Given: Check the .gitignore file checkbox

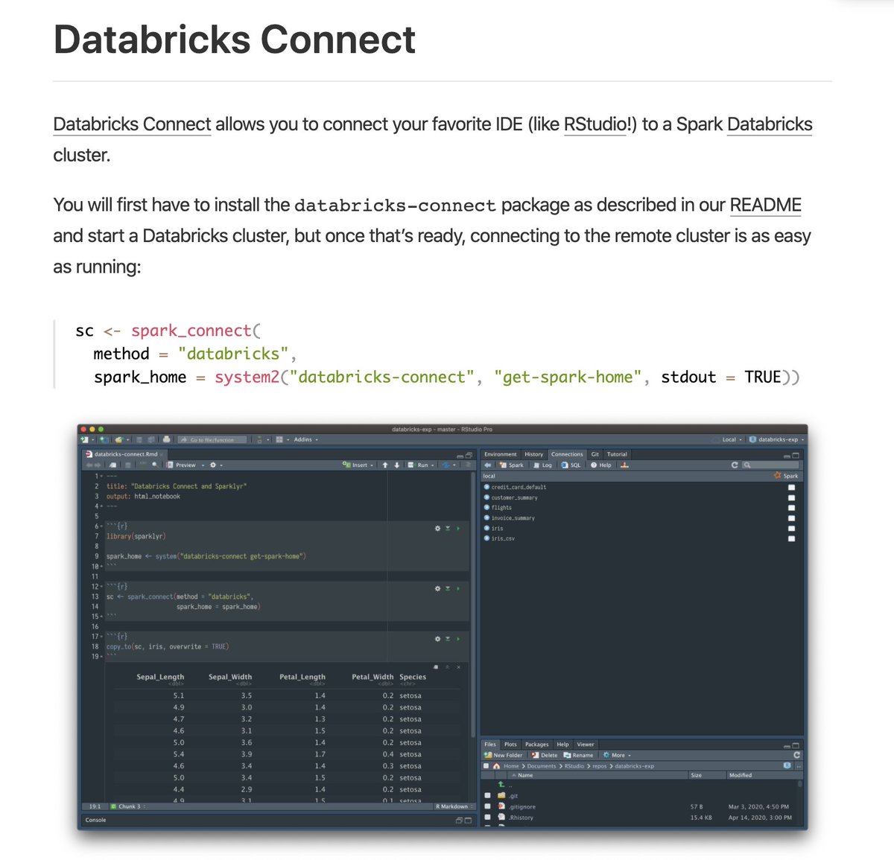Looking at the screenshot, I should click(488, 806).
